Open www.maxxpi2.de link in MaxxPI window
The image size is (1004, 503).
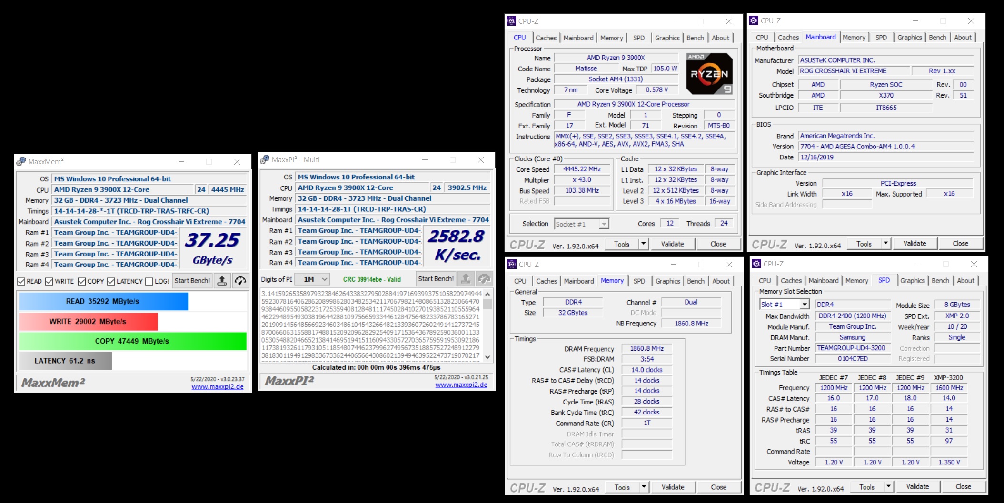point(461,385)
